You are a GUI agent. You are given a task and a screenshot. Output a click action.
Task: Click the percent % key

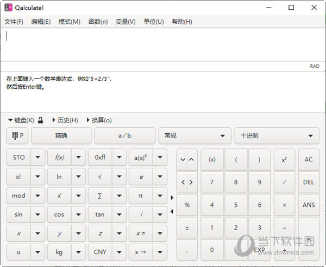187,205
